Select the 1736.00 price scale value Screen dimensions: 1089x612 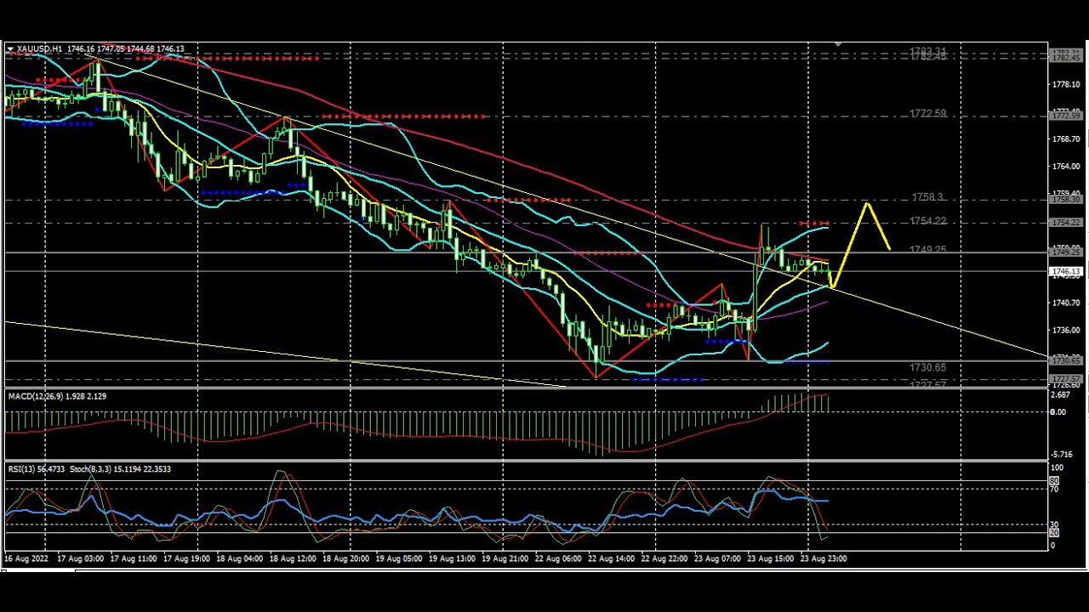[1066, 330]
